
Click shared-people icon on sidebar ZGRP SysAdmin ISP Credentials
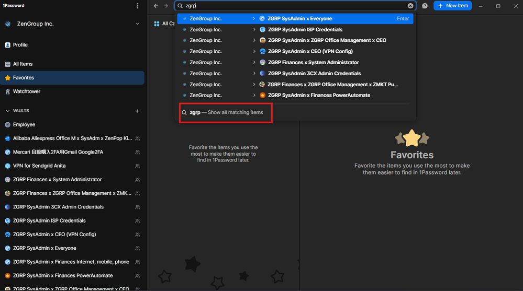point(137,221)
